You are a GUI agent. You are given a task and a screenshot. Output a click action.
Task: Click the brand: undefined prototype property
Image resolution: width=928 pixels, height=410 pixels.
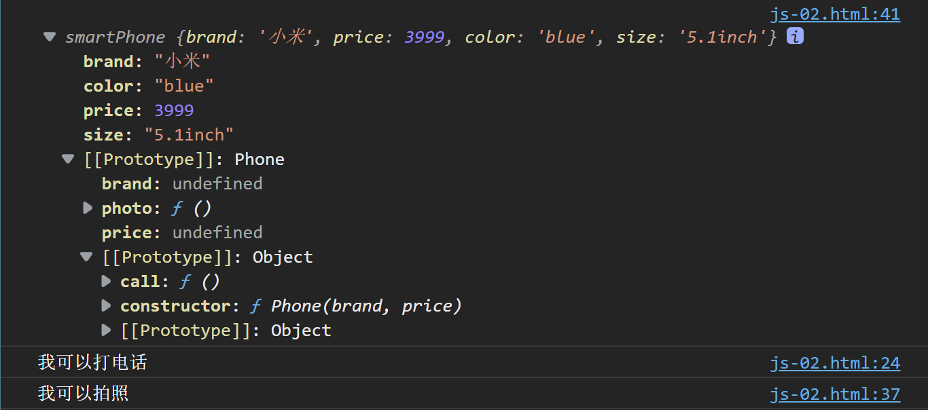click(x=181, y=183)
